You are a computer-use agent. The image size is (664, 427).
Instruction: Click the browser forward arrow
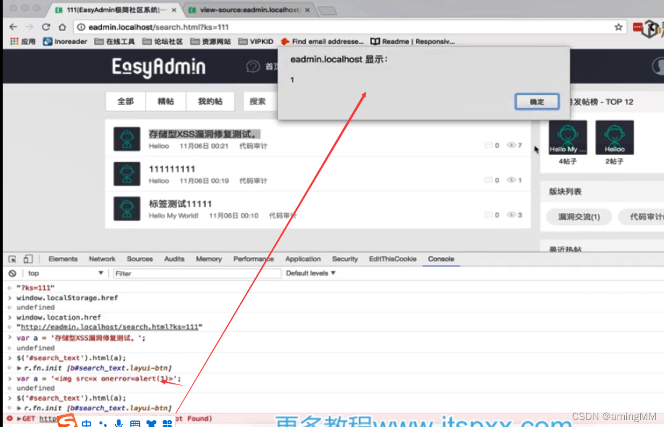click(30, 27)
